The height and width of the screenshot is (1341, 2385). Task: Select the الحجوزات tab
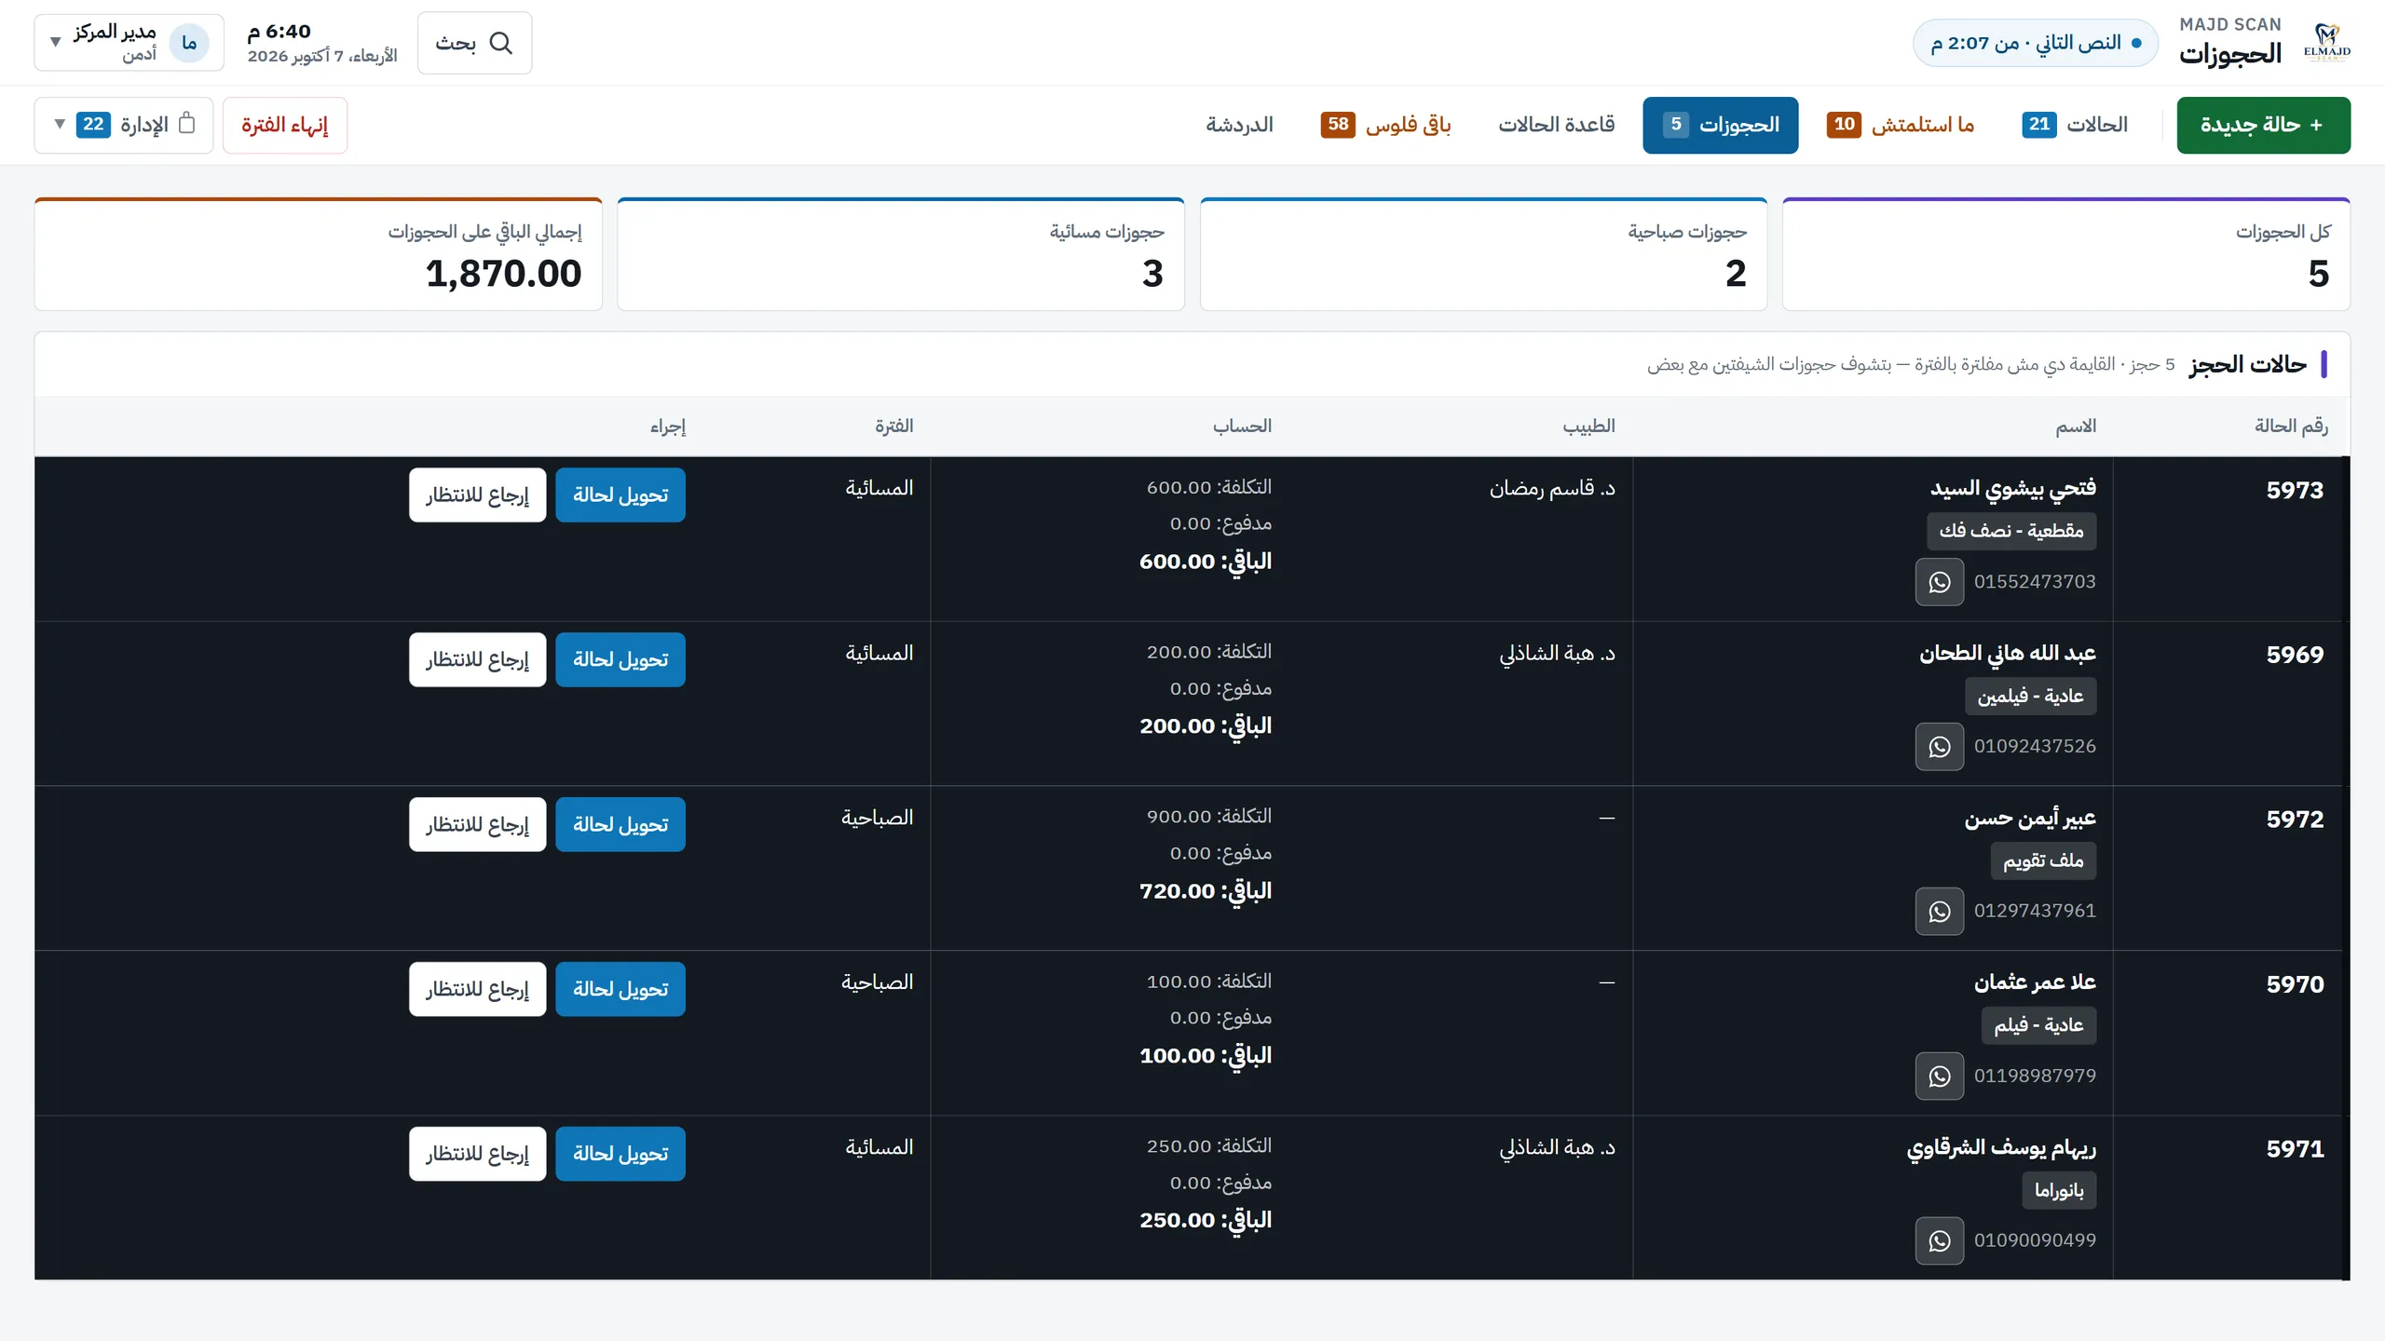[x=1720, y=125]
